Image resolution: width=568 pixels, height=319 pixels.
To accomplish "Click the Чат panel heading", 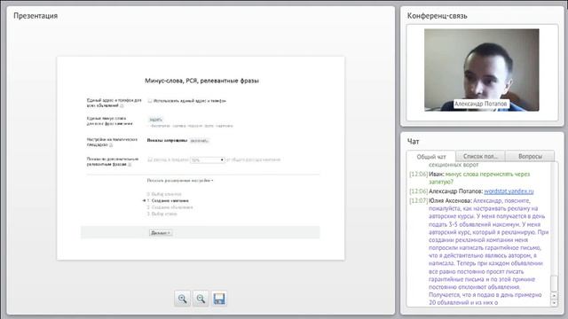I will coord(413,142).
